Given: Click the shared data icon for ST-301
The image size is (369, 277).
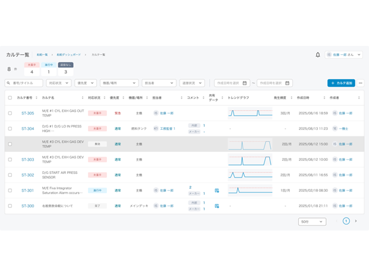Looking at the screenshot, I should pos(217,191).
